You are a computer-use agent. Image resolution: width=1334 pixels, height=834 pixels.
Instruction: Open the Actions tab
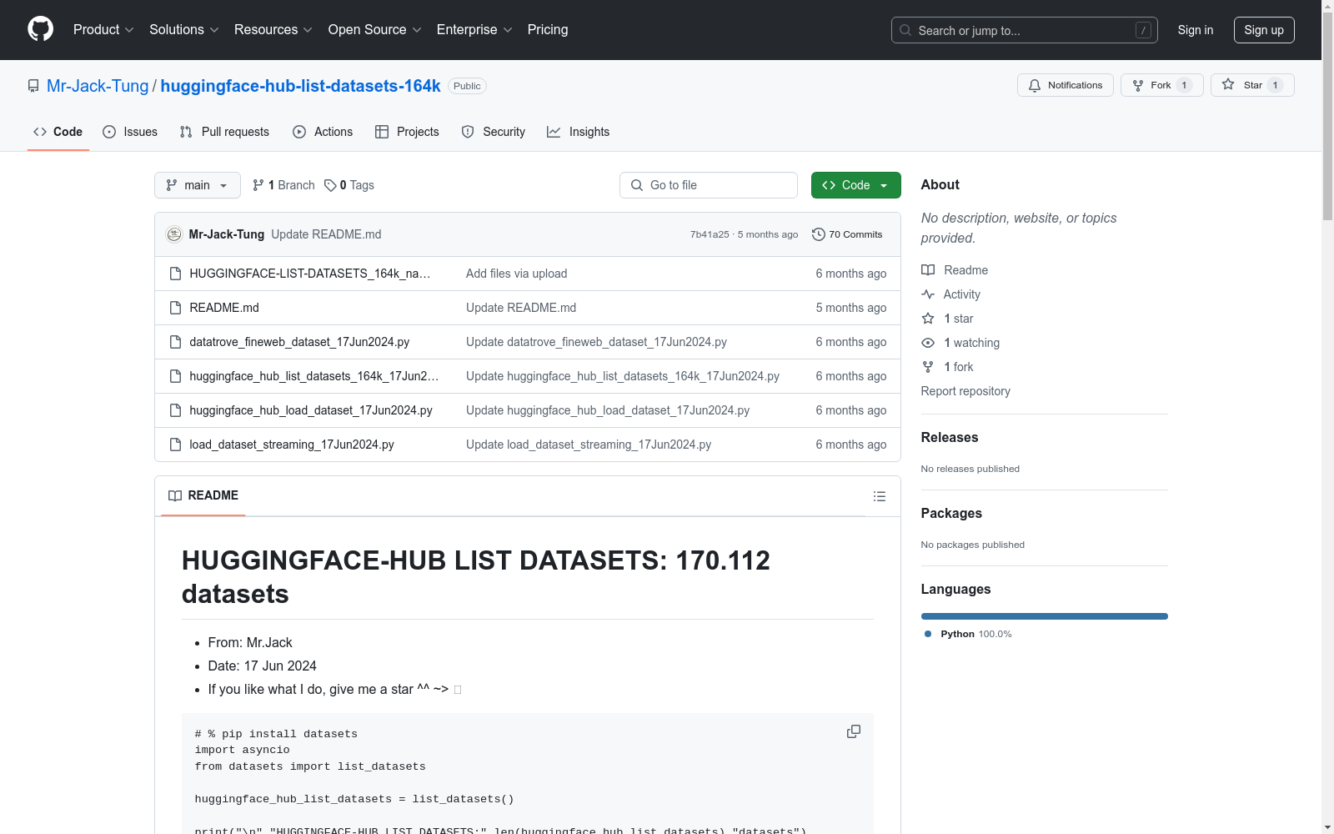323,132
